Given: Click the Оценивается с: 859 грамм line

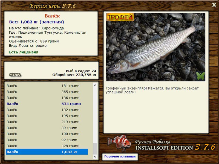Looking at the screenshot, I should tap(34, 41).
